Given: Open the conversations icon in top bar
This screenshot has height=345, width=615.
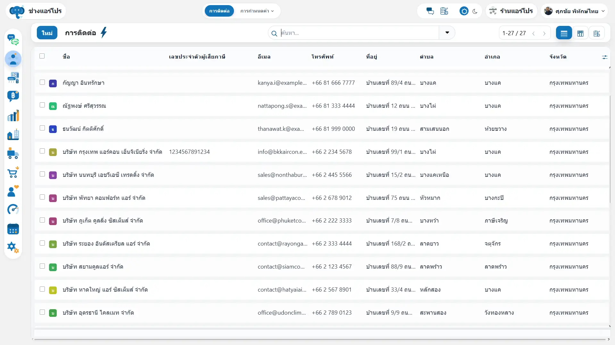Looking at the screenshot, I should [x=430, y=11].
